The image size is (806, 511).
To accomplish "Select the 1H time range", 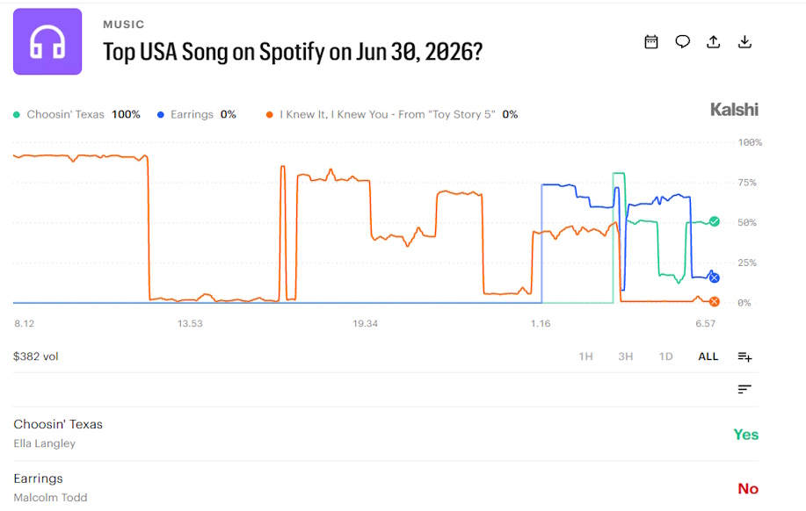I will pos(585,356).
